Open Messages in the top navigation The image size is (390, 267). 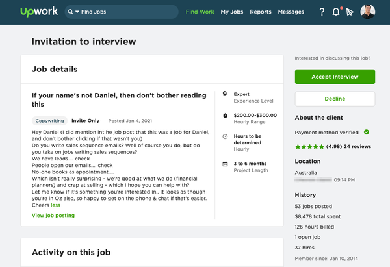291,12
